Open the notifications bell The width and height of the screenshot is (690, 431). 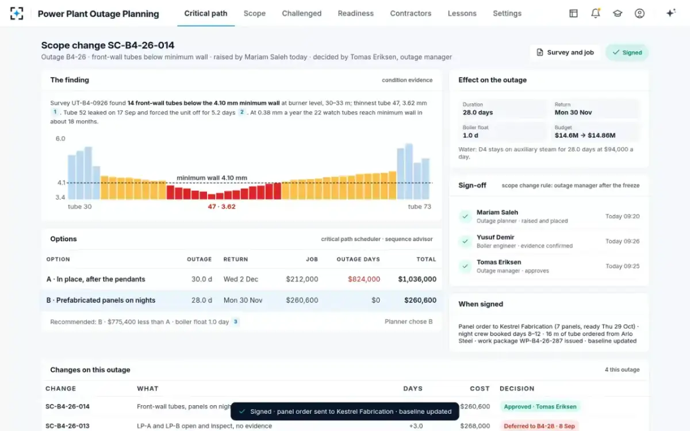coord(596,13)
